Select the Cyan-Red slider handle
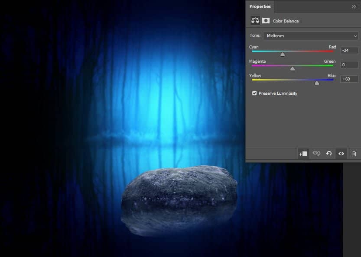 click(283, 54)
